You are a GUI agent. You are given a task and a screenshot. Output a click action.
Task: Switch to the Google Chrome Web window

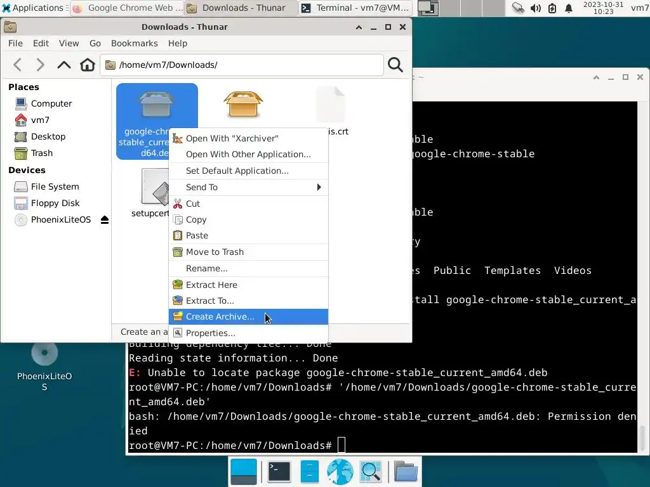click(x=127, y=8)
